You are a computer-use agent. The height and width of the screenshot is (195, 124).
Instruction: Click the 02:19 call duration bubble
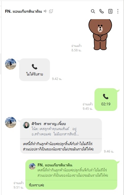(106, 99)
